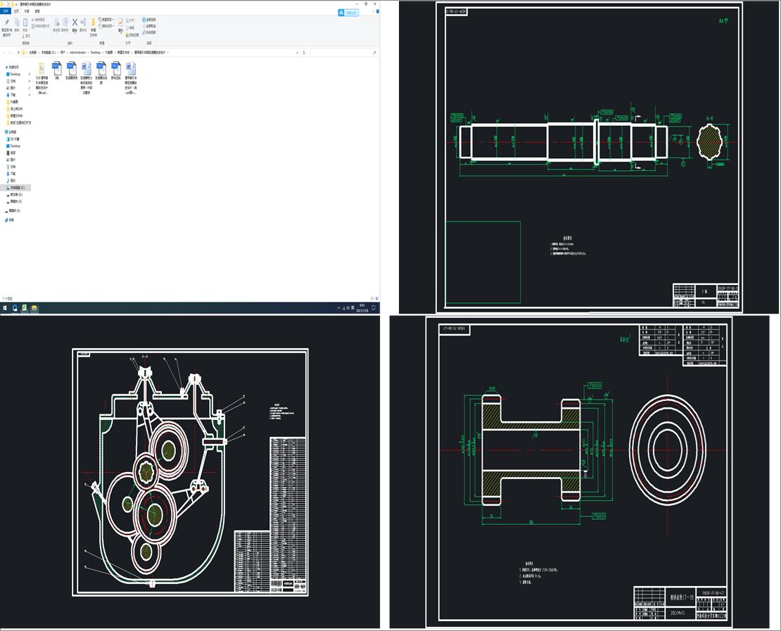
Task: Click the Paste clipboard icon
Action: tap(26, 23)
